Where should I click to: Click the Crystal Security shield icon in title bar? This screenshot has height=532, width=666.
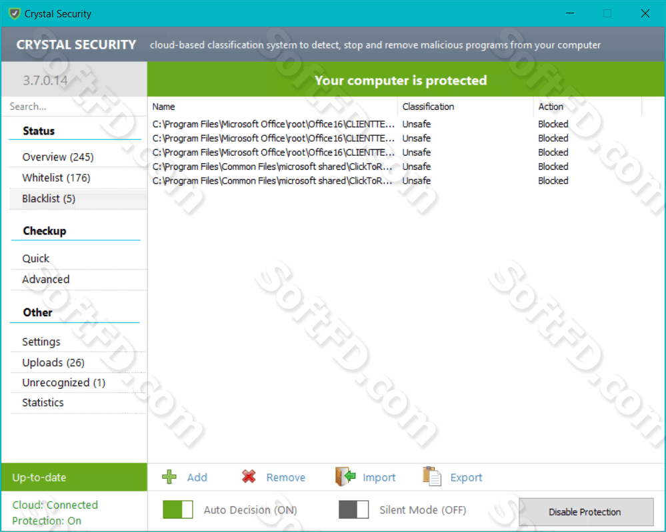[14, 13]
